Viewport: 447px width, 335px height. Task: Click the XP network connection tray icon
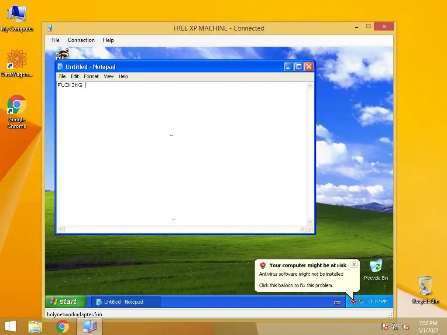click(x=361, y=301)
